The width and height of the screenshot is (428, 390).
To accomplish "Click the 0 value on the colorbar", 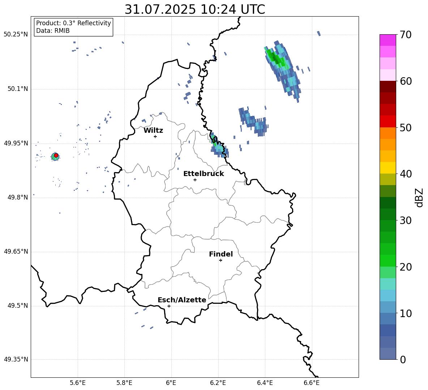I will 403,359.
